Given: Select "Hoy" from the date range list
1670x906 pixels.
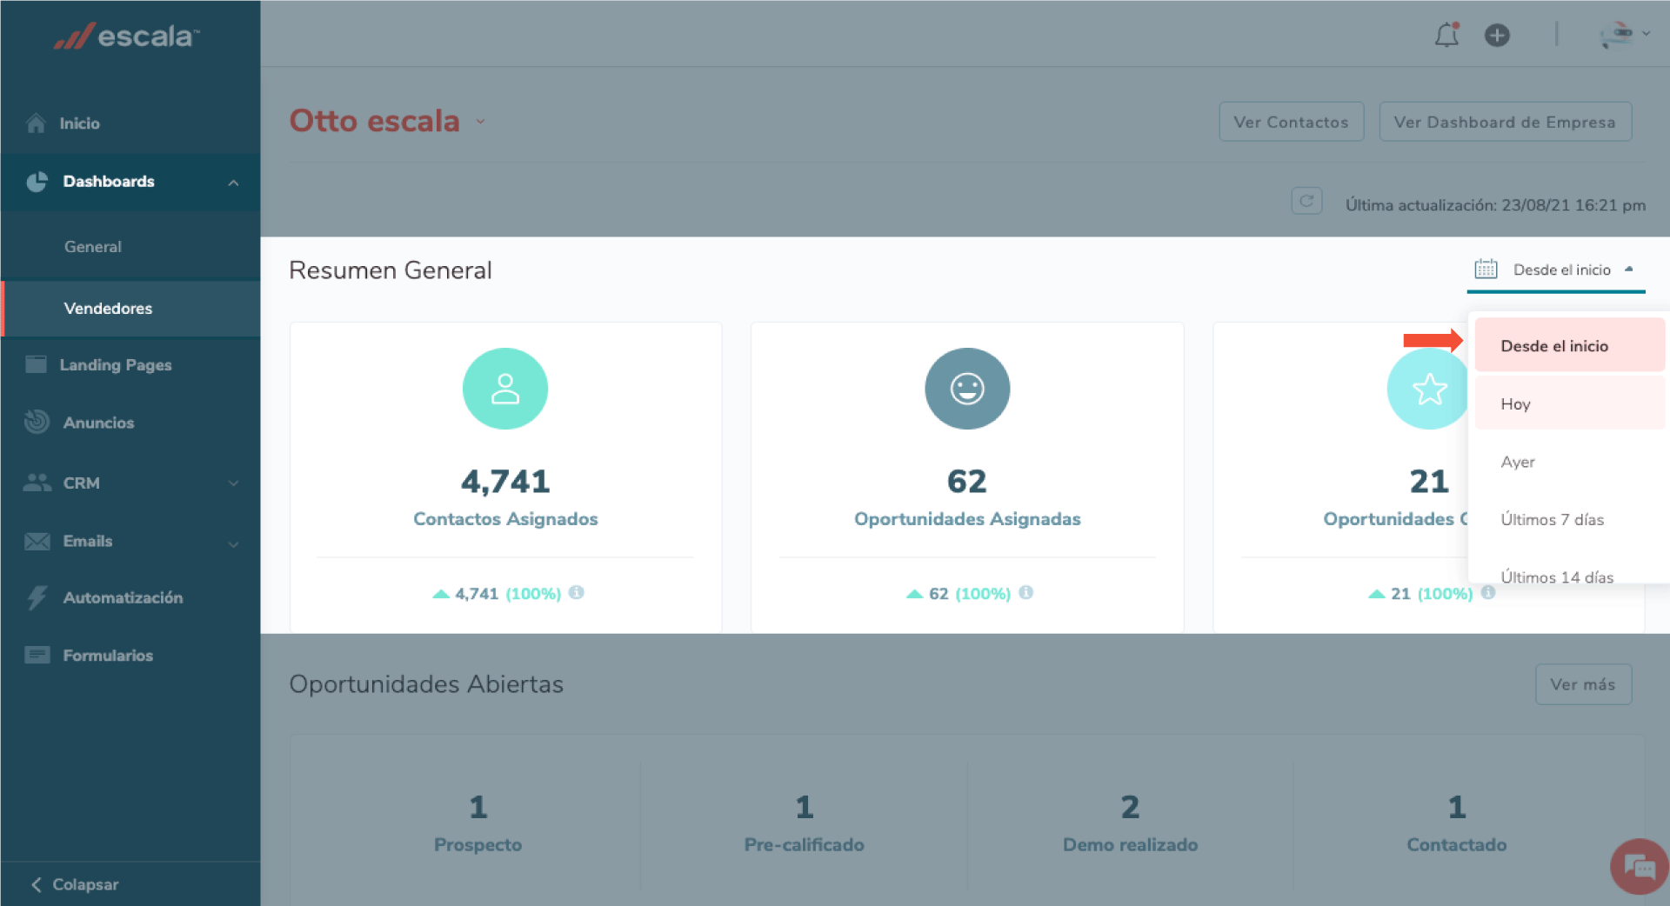Looking at the screenshot, I should click(1515, 404).
